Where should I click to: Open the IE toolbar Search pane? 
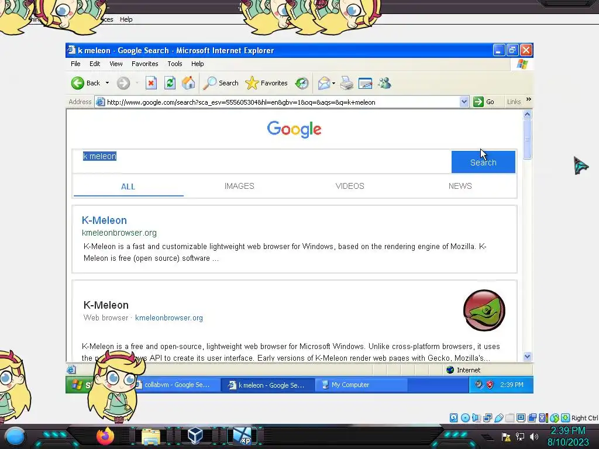[x=221, y=83]
